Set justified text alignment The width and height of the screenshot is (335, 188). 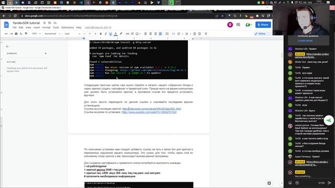pyautogui.click(x=160, y=33)
